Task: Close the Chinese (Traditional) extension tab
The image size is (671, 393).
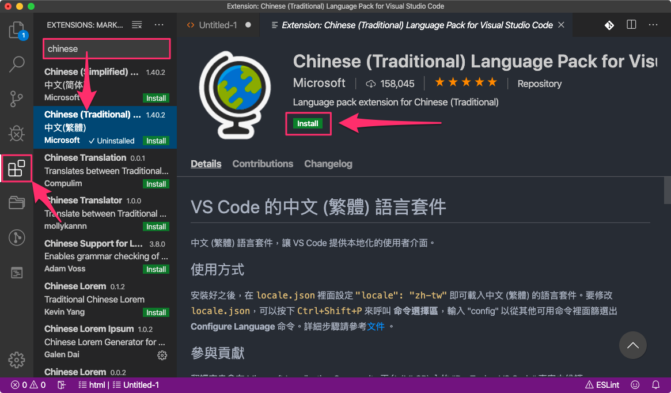Action: tap(561, 25)
